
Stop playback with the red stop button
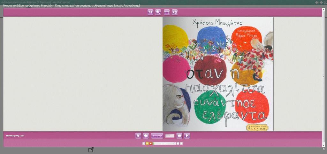pyautogui.click(x=150, y=143)
